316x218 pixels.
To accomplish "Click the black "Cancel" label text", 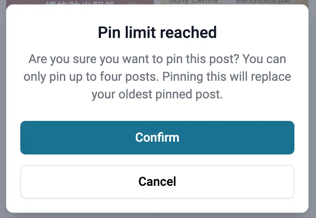I will (157, 181).
